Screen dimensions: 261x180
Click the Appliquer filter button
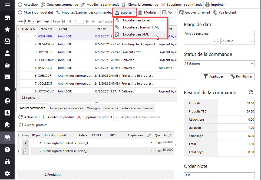(213, 76)
